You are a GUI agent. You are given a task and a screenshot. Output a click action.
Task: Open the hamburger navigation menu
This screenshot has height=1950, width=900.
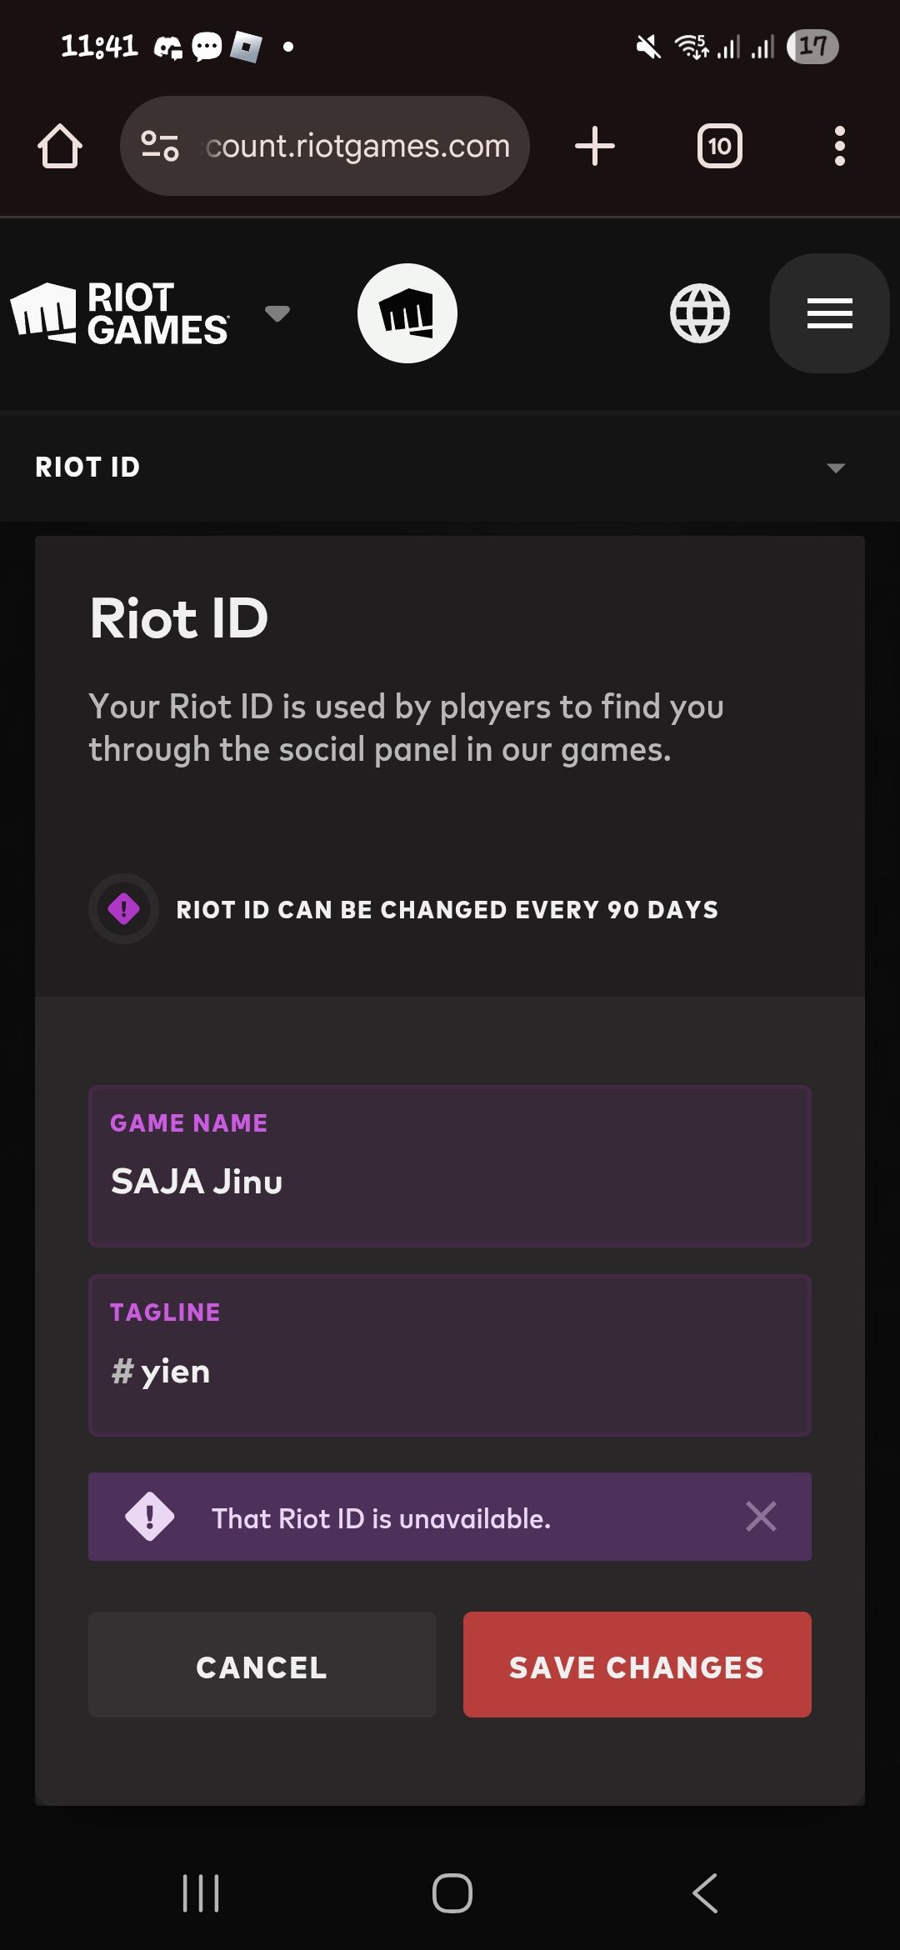pos(829,313)
